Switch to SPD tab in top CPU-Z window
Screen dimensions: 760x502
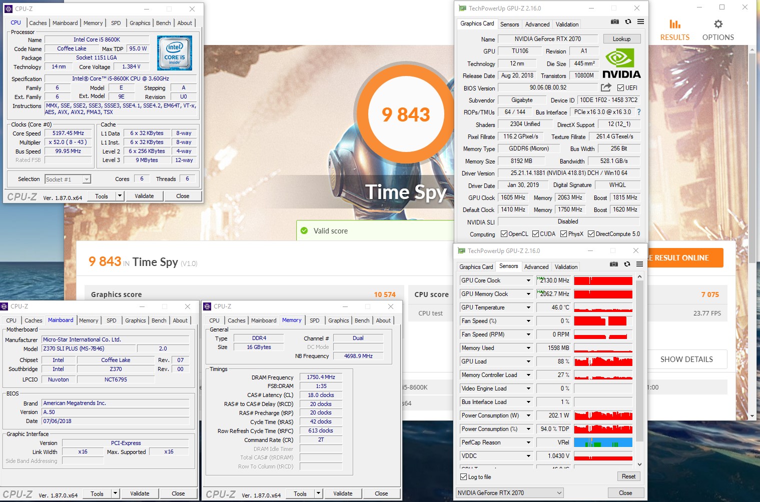pyautogui.click(x=116, y=23)
